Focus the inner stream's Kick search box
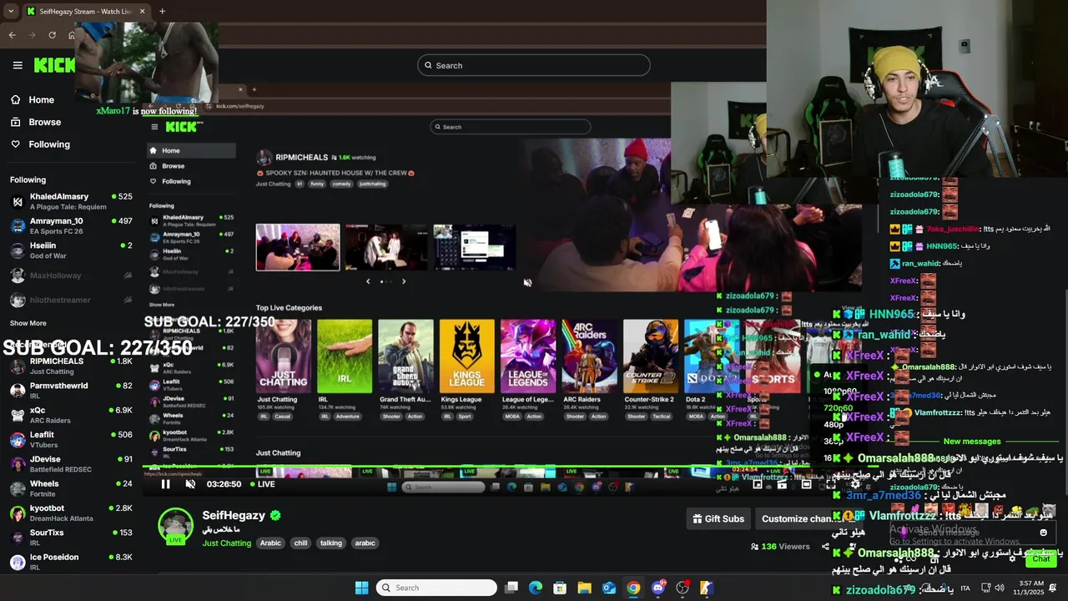 click(x=511, y=127)
